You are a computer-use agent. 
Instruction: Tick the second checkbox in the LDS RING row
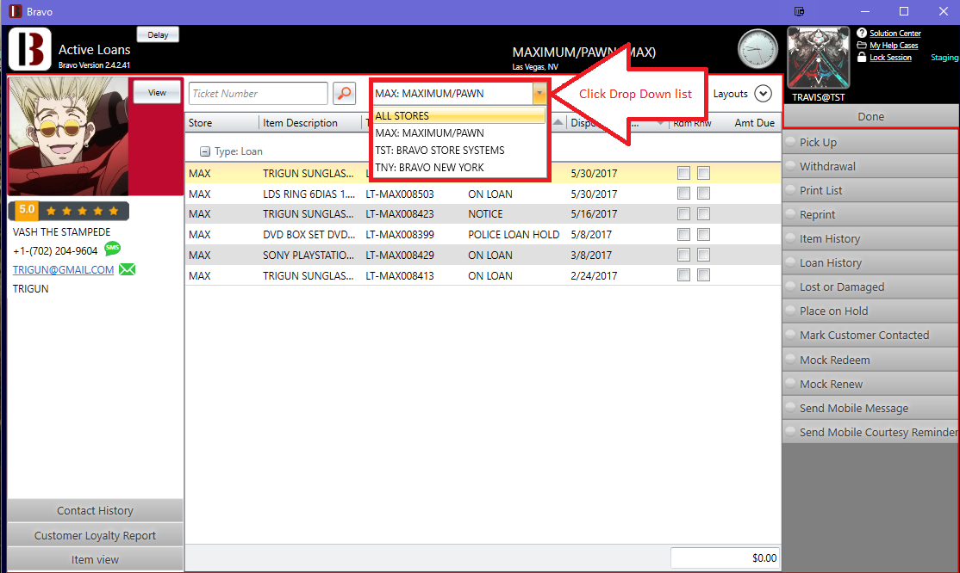pos(703,194)
